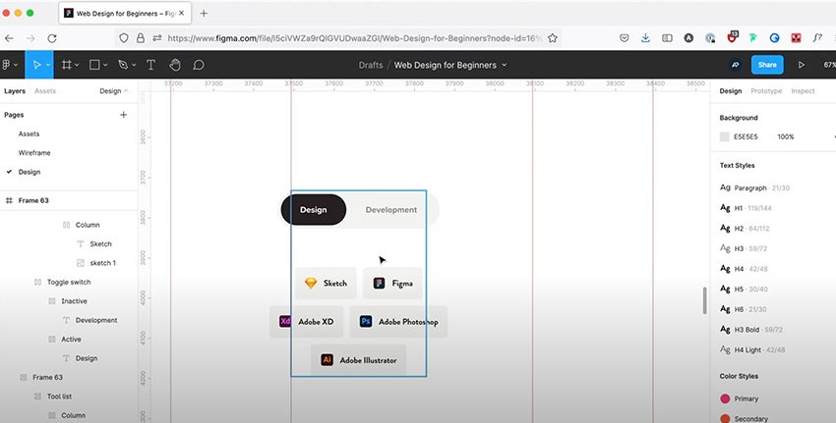Viewport: 836px width, 423px height.
Task: Open Pen tool dropdown chevron
Action: pos(134,65)
